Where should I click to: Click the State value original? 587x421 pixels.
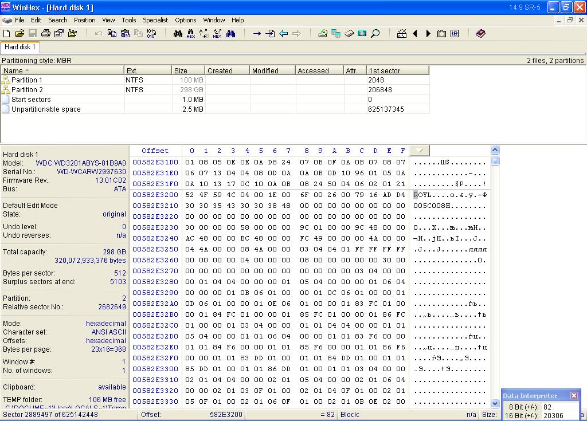(114, 214)
